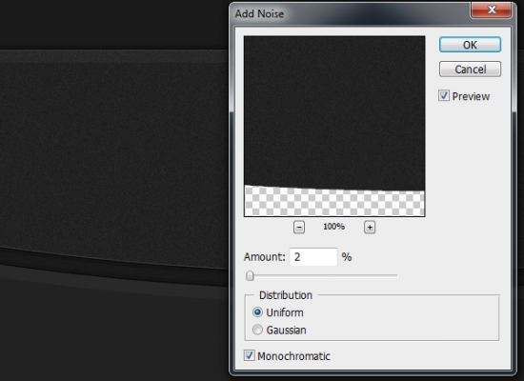Image resolution: width=524 pixels, height=381 pixels.
Task: Click the Amount label text
Action: pos(265,257)
